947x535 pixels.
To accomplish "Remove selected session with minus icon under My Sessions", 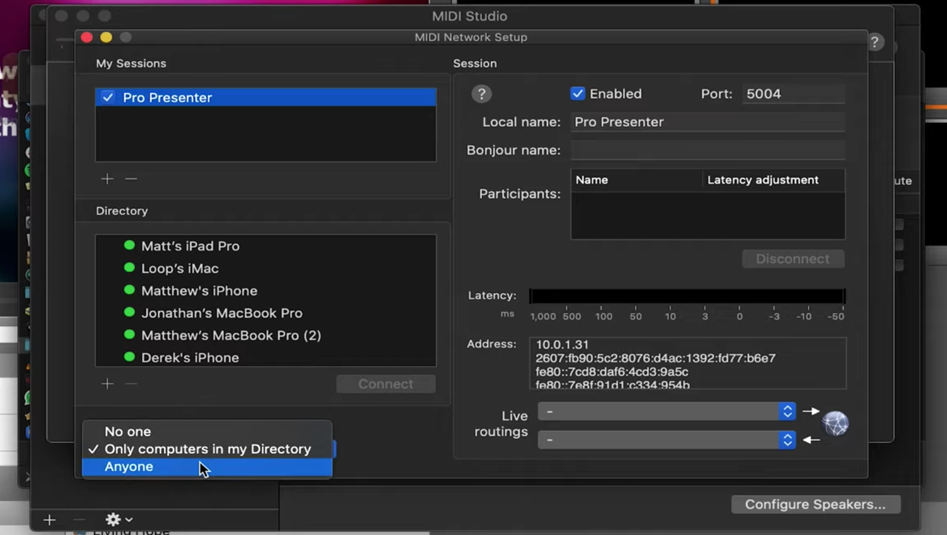I will pos(131,179).
